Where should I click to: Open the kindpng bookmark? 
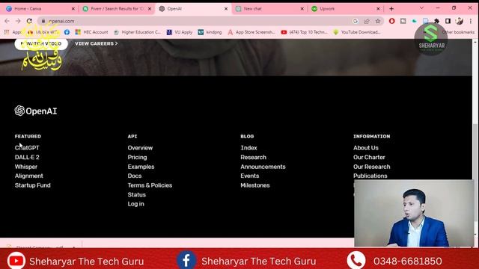click(210, 32)
